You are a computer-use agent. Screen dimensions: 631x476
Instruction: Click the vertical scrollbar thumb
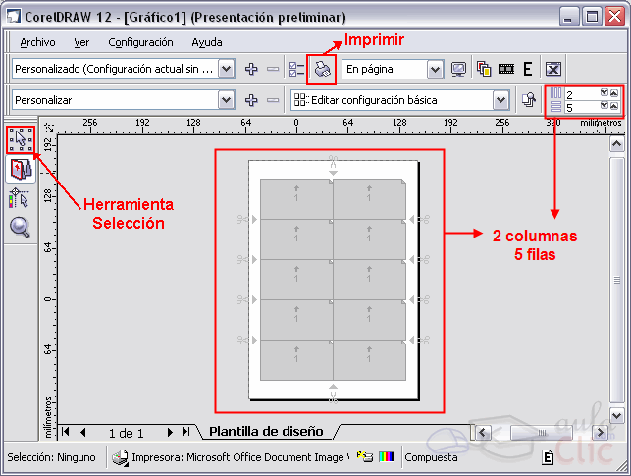pyautogui.click(x=616, y=280)
